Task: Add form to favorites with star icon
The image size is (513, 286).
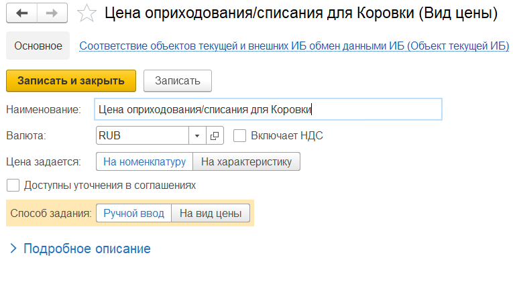Action: 86,13
